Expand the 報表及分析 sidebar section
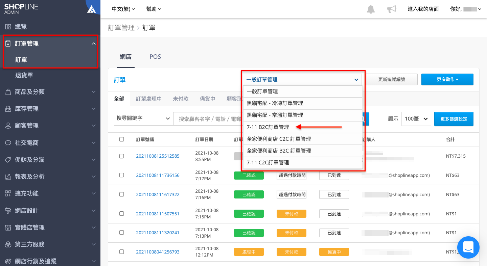This screenshot has width=487, height=266. [94, 177]
